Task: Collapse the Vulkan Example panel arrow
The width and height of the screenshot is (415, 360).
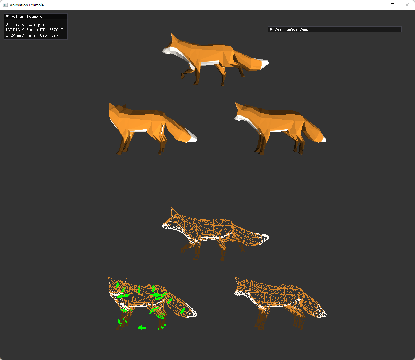Action: (7, 17)
